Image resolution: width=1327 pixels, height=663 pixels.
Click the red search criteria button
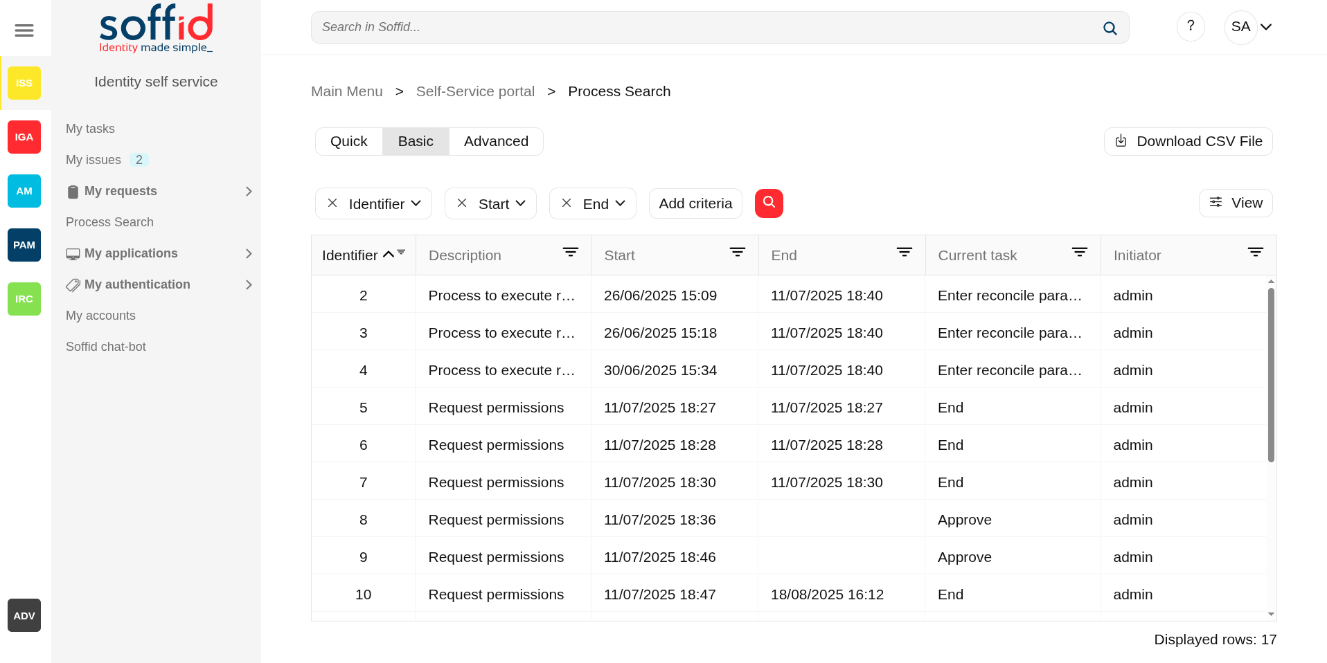pos(769,203)
